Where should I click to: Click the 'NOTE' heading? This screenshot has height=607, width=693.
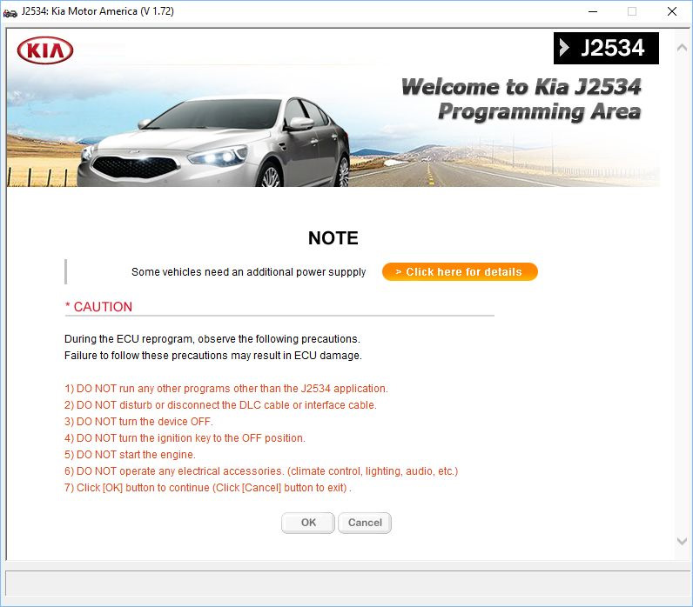(x=333, y=238)
